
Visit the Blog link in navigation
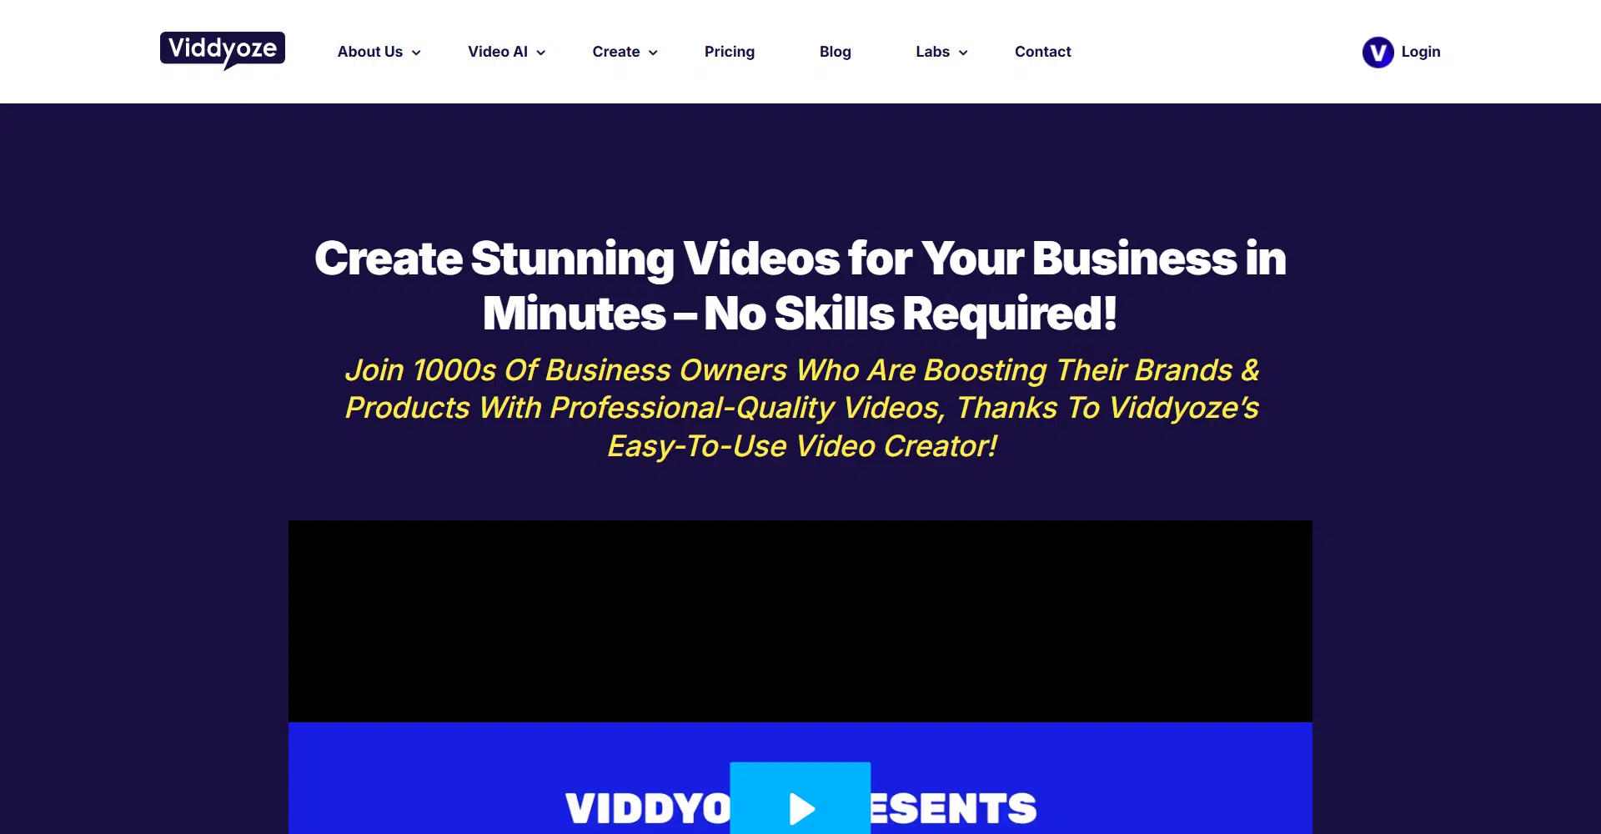point(835,52)
